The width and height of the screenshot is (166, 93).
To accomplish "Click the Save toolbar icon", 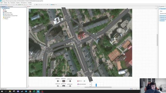I will pos(5,5).
